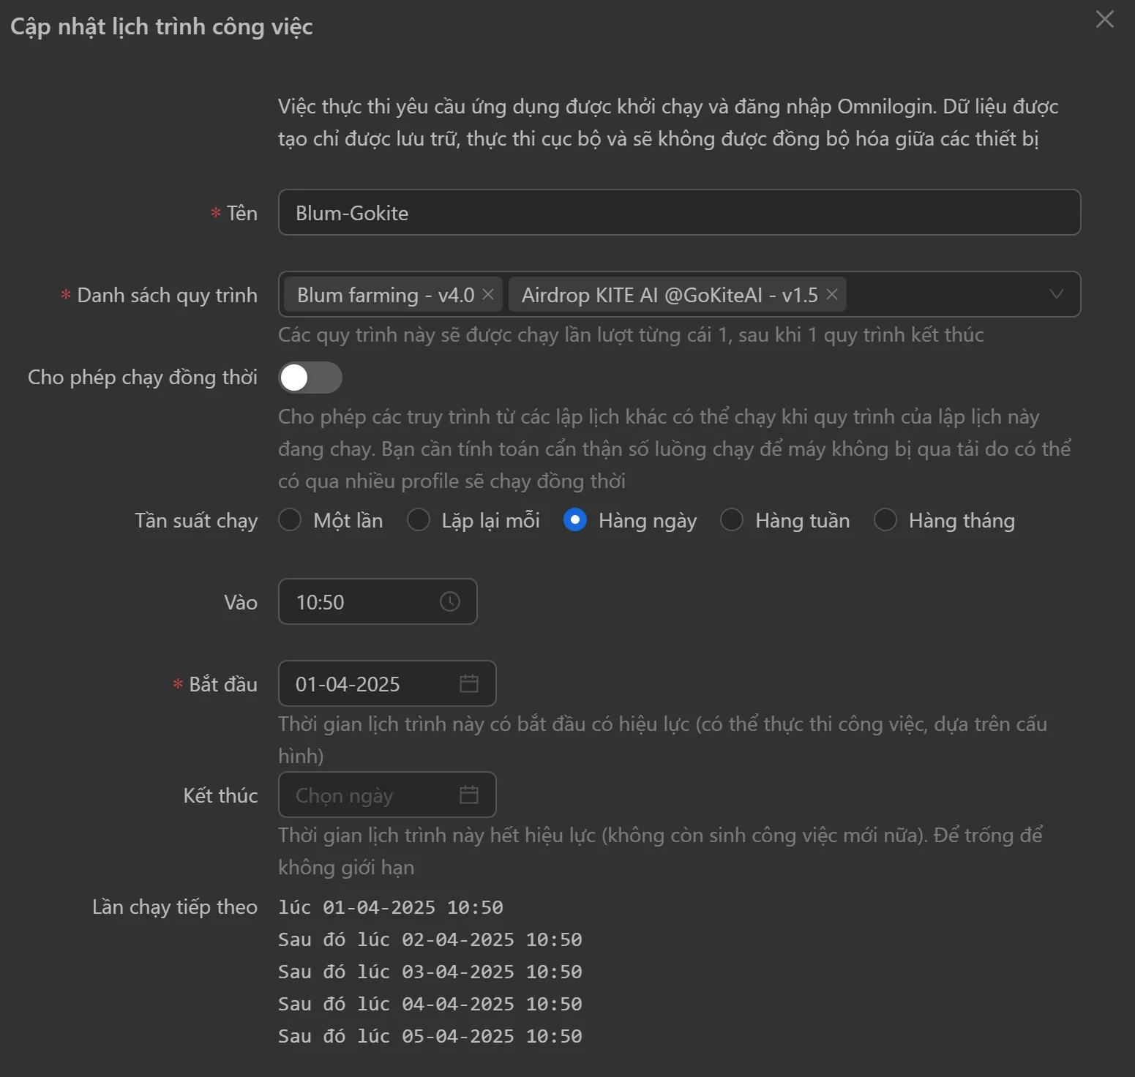Select the Hàng tuần frequency option

coord(732,520)
